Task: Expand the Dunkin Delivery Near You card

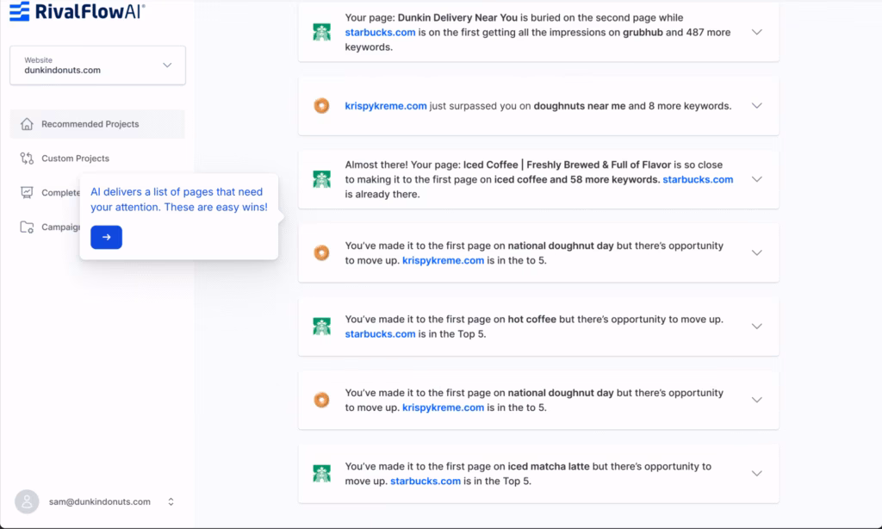Action: 756,32
